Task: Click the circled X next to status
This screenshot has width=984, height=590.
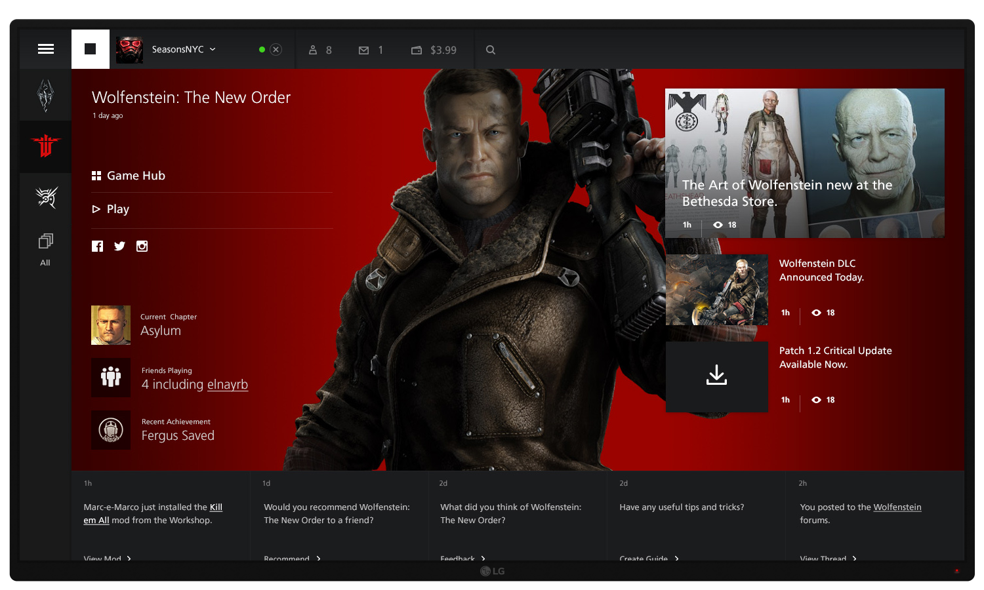Action: point(276,49)
